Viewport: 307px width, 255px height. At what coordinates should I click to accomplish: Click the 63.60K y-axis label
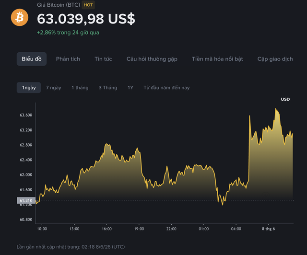[x=26, y=115]
